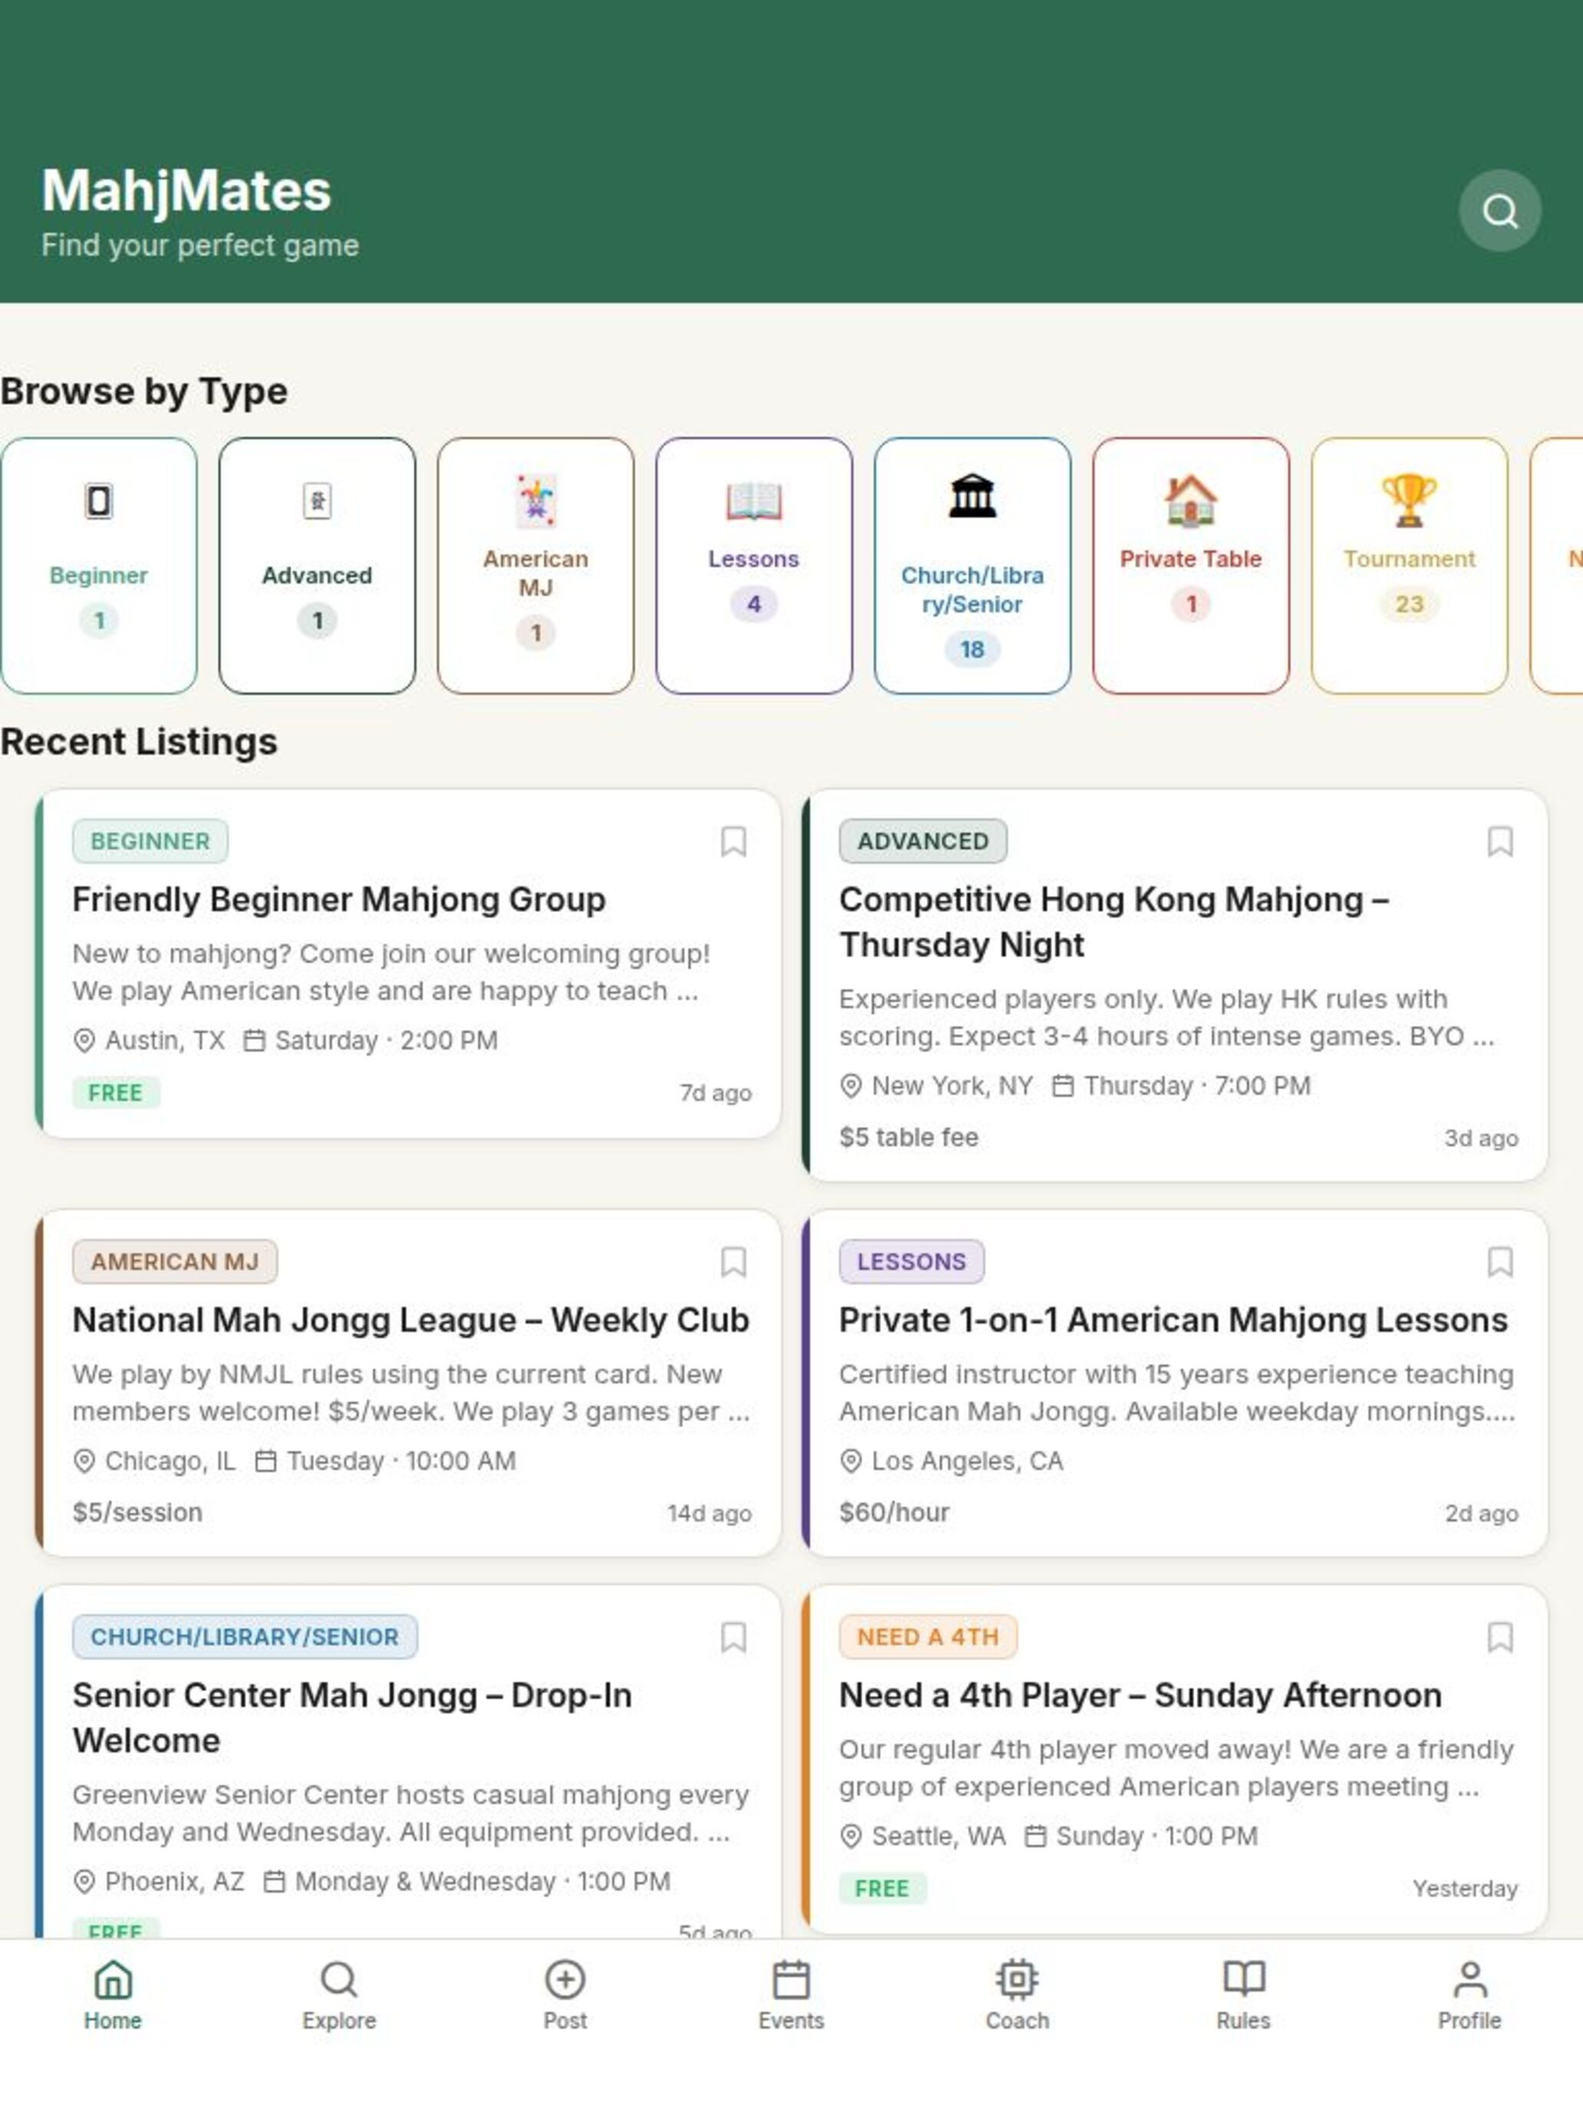Viewport: 1583px width, 2111px height.
Task: Click the Thursday · 7:00 PM schedule
Action: pos(1196,1085)
